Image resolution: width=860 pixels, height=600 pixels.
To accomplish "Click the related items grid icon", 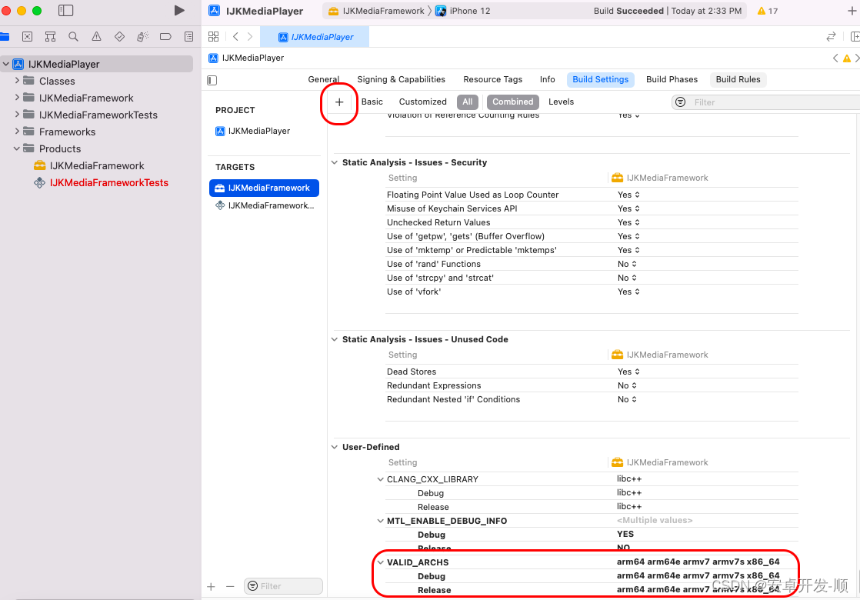I will pos(213,37).
